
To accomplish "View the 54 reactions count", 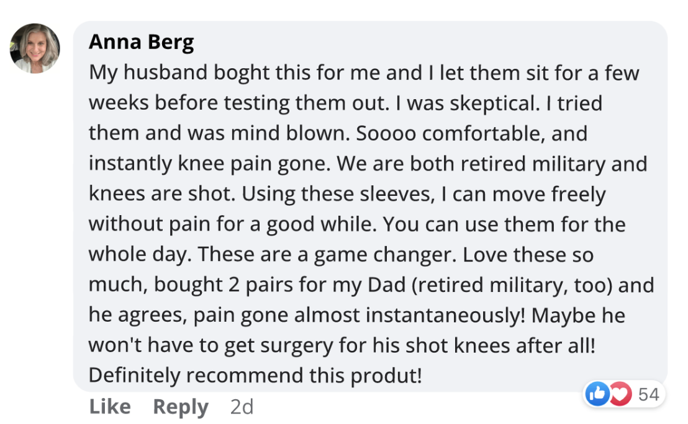I will 648,394.
